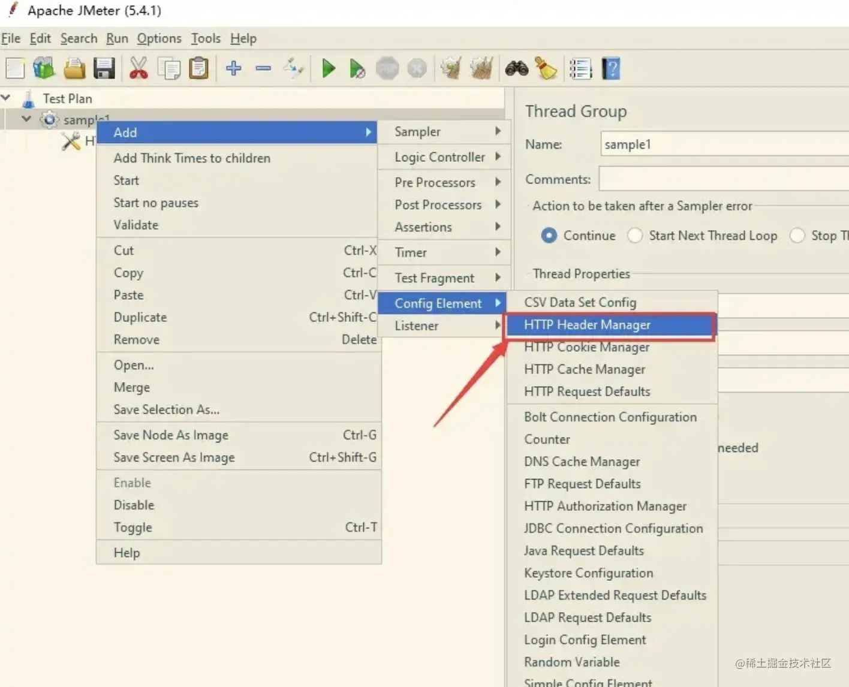Collapse the sample1 tree node arrow
This screenshot has width=849, height=687.
[x=26, y=119]
